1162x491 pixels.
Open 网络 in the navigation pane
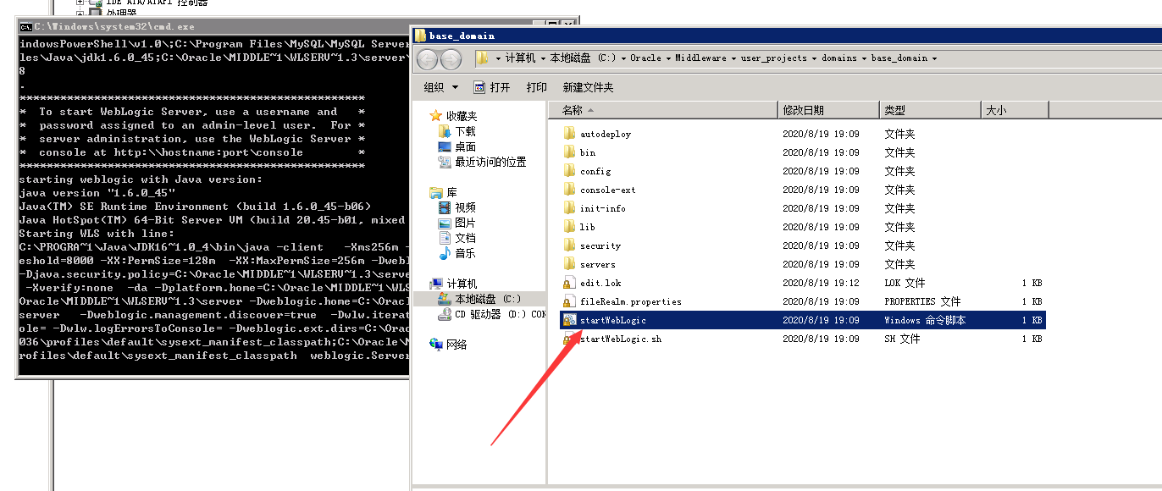click(456, 345)
